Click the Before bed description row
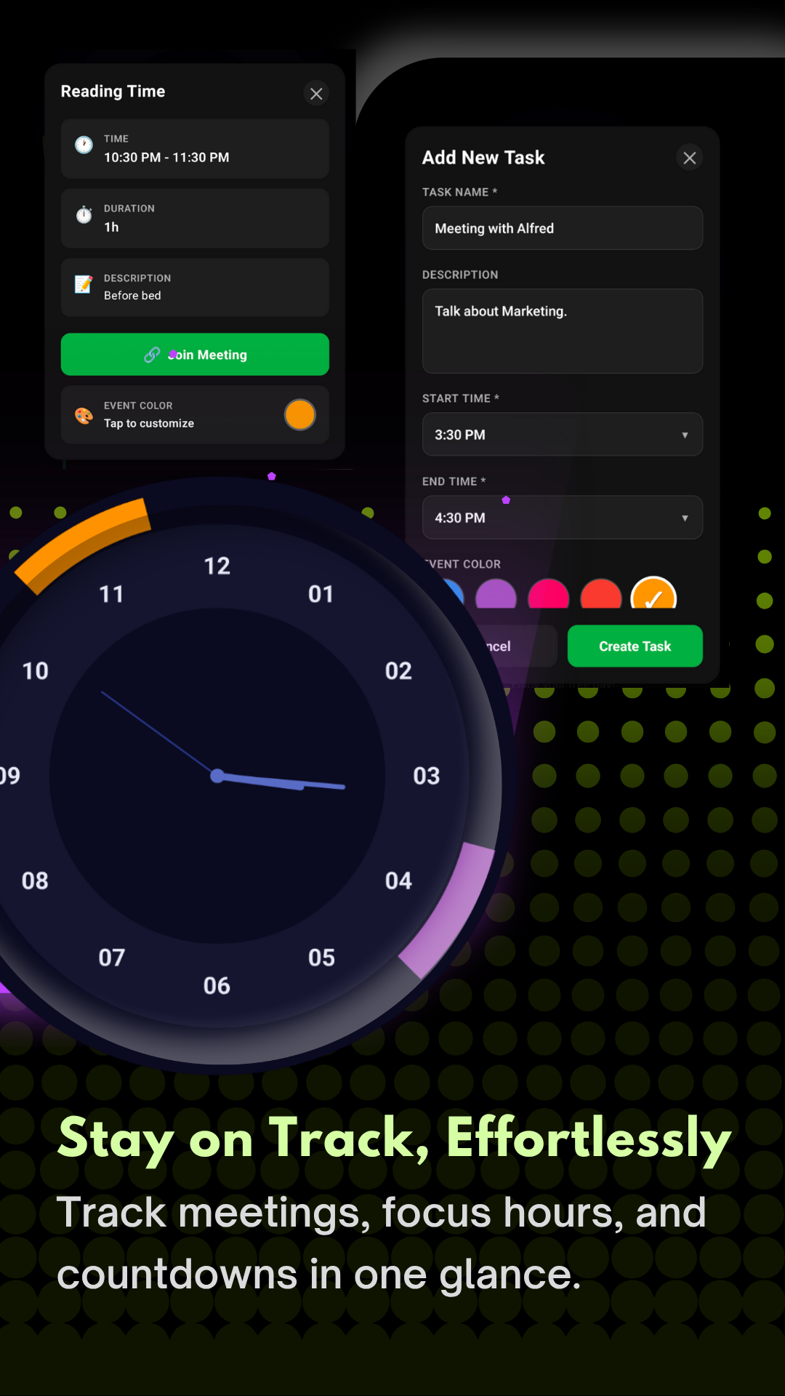Image resolution: width=785 pixels, height=1396 pixels. (195, 288)
